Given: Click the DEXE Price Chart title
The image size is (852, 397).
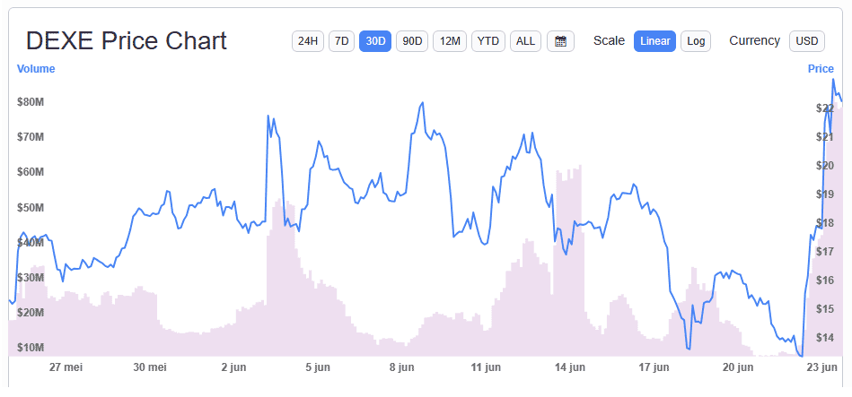Looking at the screenshot, I should point(126,41).
